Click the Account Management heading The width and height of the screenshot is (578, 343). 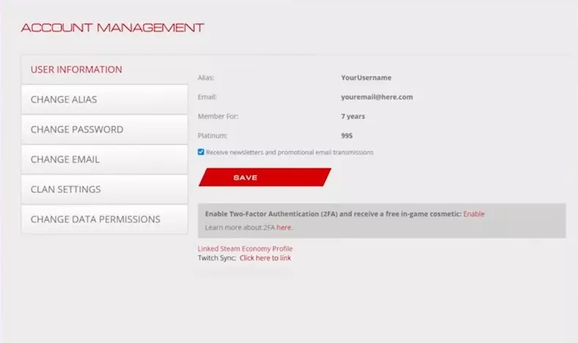(112, 27)
